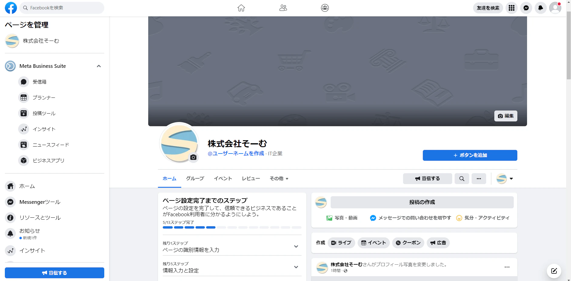
Task: Switch to the グループ tab
Action: pyautogui.click(x=195, y=179)
